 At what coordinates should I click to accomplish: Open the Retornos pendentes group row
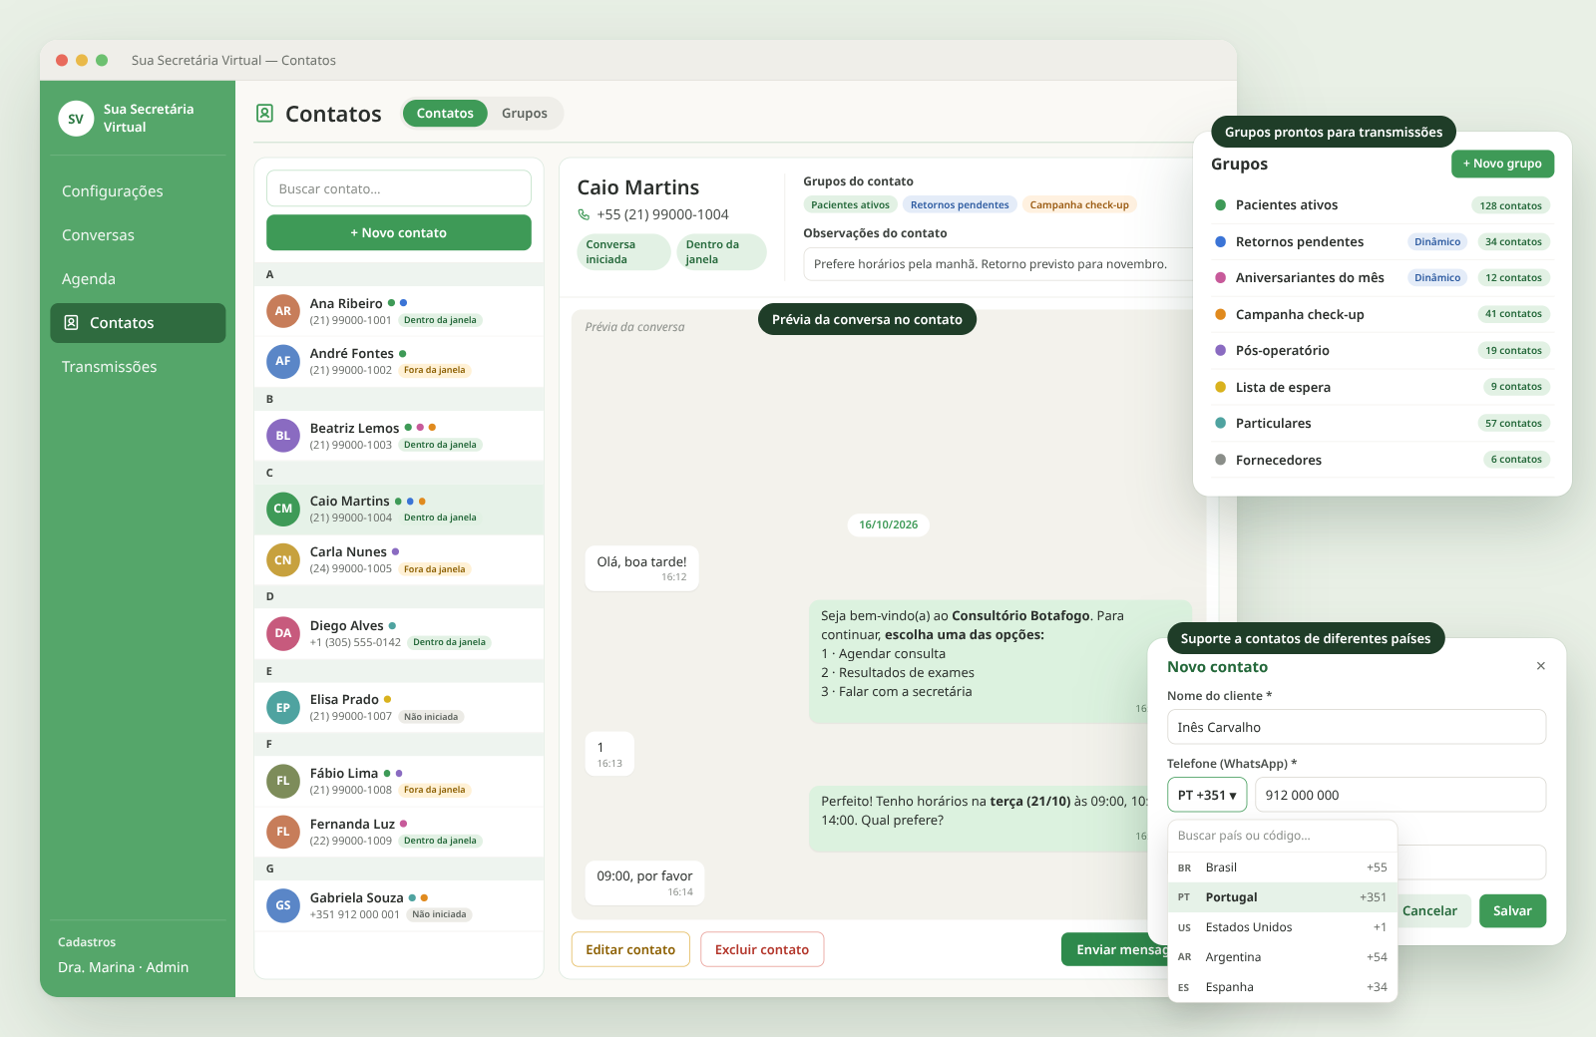tap(1383, 242)
